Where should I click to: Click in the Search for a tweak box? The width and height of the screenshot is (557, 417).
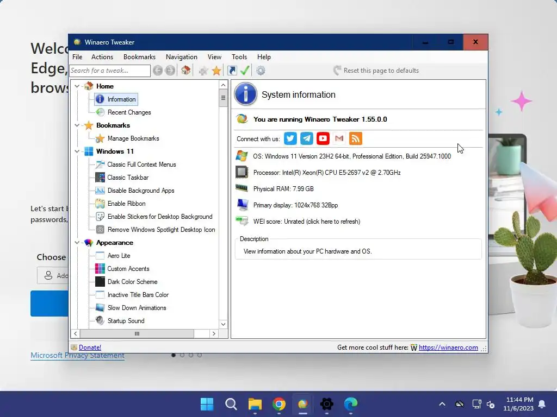click(x=110, y=71)
